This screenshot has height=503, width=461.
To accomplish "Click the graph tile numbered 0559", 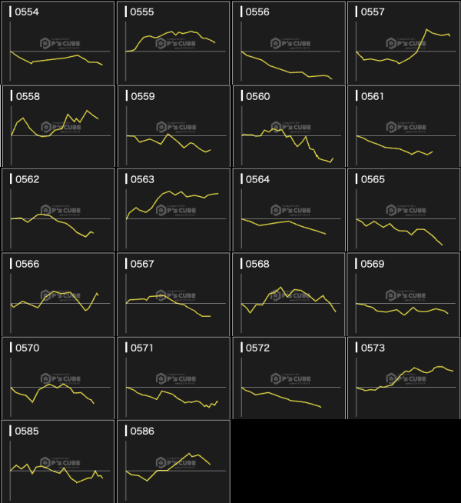I will click(173, 126).
